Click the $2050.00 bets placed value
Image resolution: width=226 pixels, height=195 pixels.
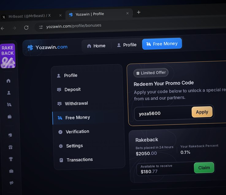(x=146, y=153)
